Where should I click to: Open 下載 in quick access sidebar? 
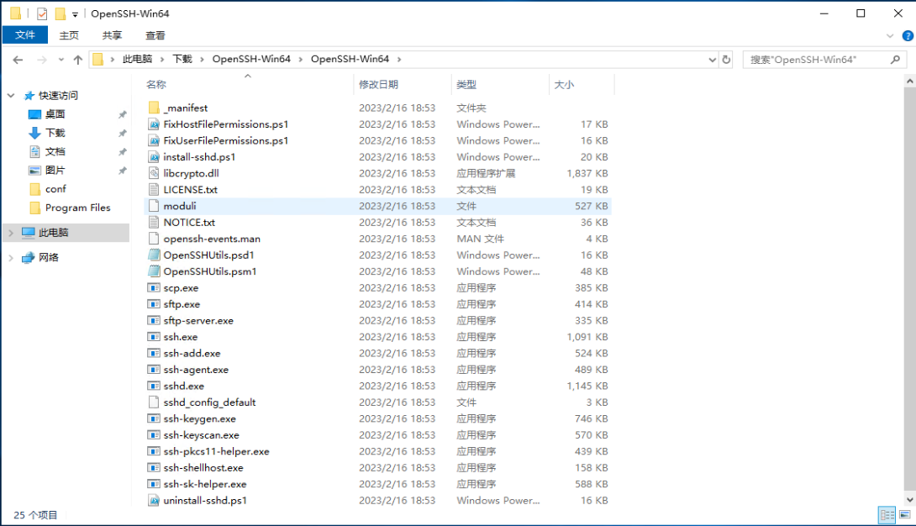pos(55,133)
